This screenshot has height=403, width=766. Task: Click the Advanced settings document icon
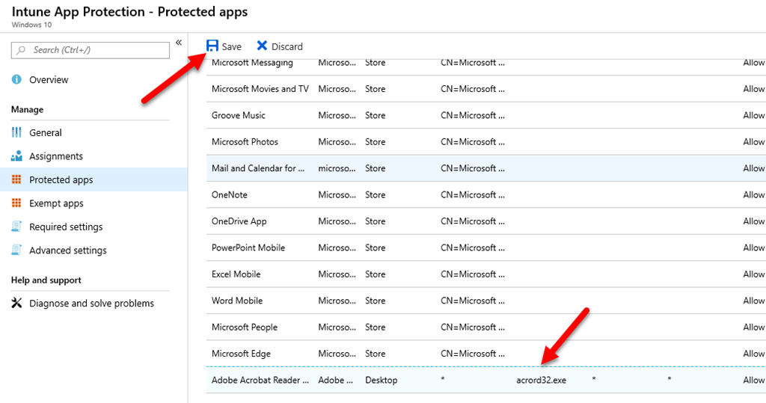coord(16,250)
